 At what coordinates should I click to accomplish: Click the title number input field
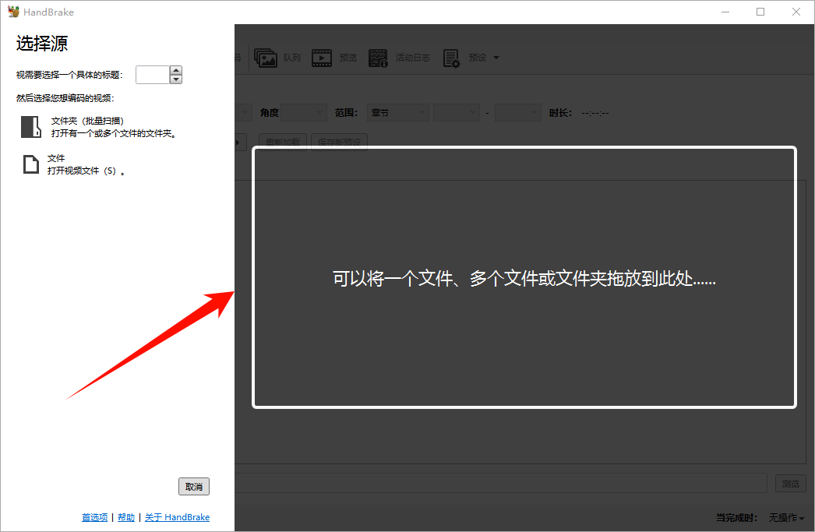click(152, 75)
